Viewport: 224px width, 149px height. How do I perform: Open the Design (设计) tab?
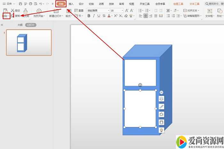point(81,4)
